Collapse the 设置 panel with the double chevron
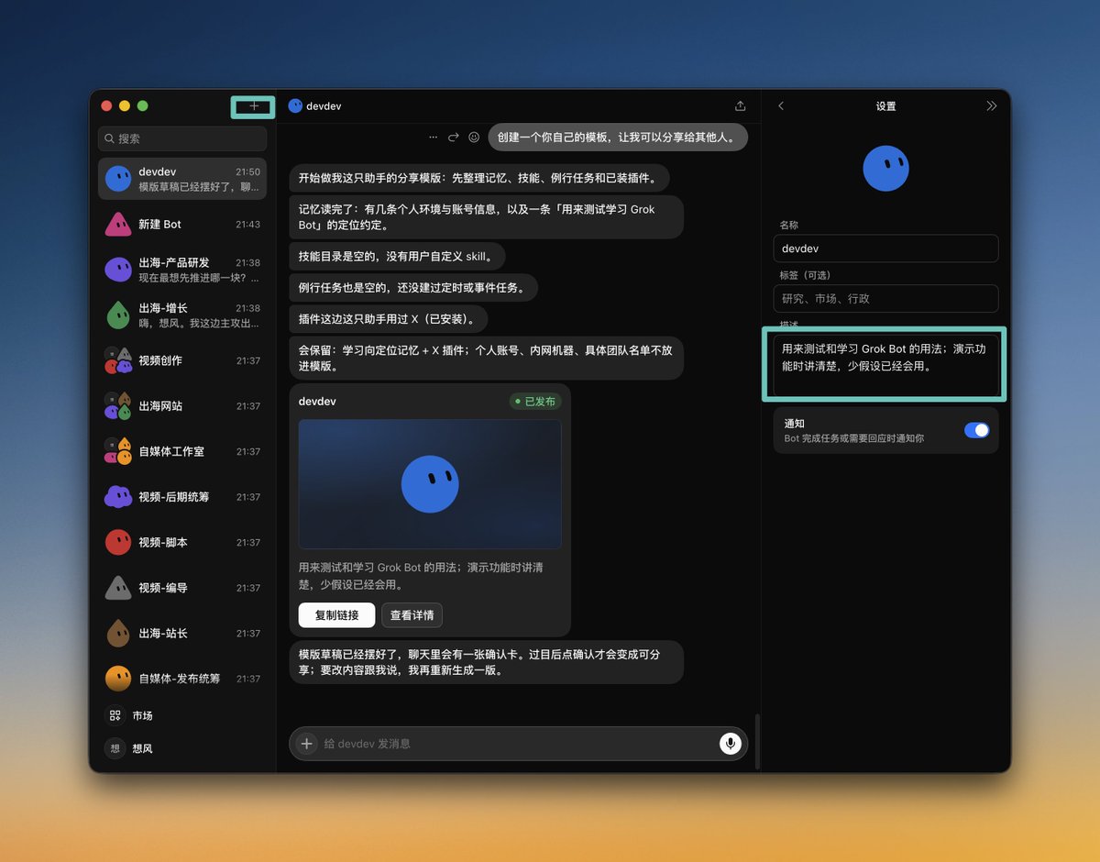 [x=991, y=106]
